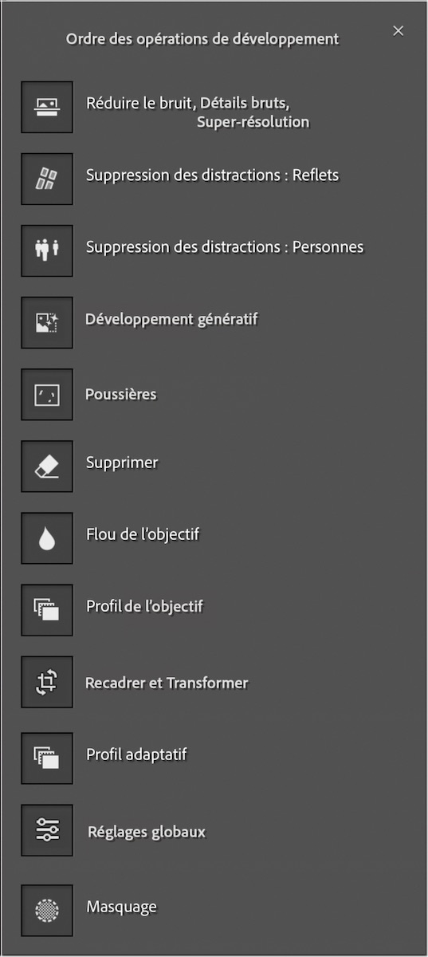428x957 pixels.
Task: Click the panel title Ordre des opérations
Action: [202, 38]
